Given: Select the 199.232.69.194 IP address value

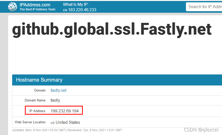Looking at the screenshot, I should pyautogui.click(x=65, y=111).
